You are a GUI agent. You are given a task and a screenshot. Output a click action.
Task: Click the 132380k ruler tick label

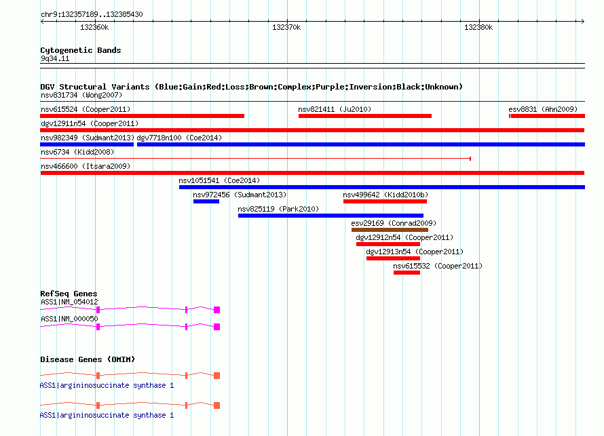[x=478, y=27]
